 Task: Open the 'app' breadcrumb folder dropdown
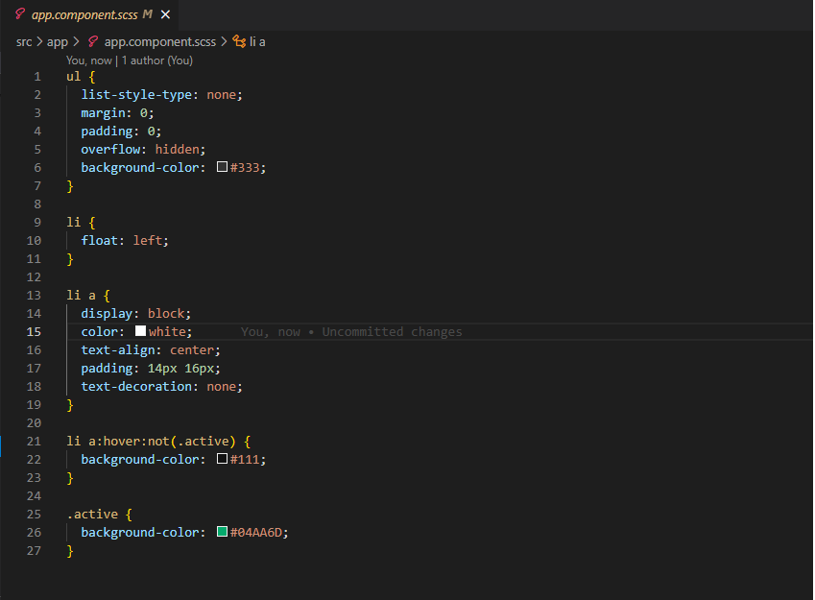(58, 42)
